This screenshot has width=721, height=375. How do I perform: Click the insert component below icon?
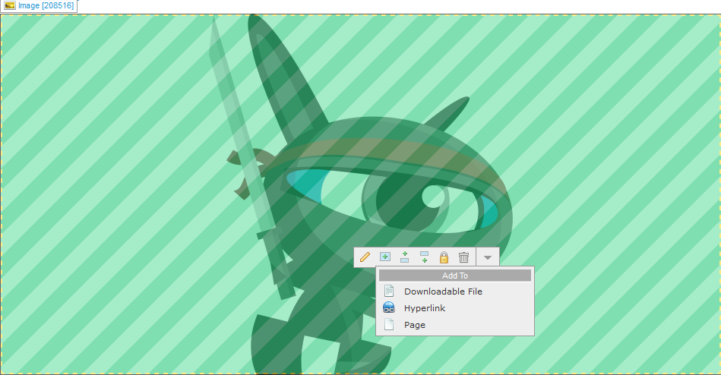pyautogui.click(x=425, y=257)
